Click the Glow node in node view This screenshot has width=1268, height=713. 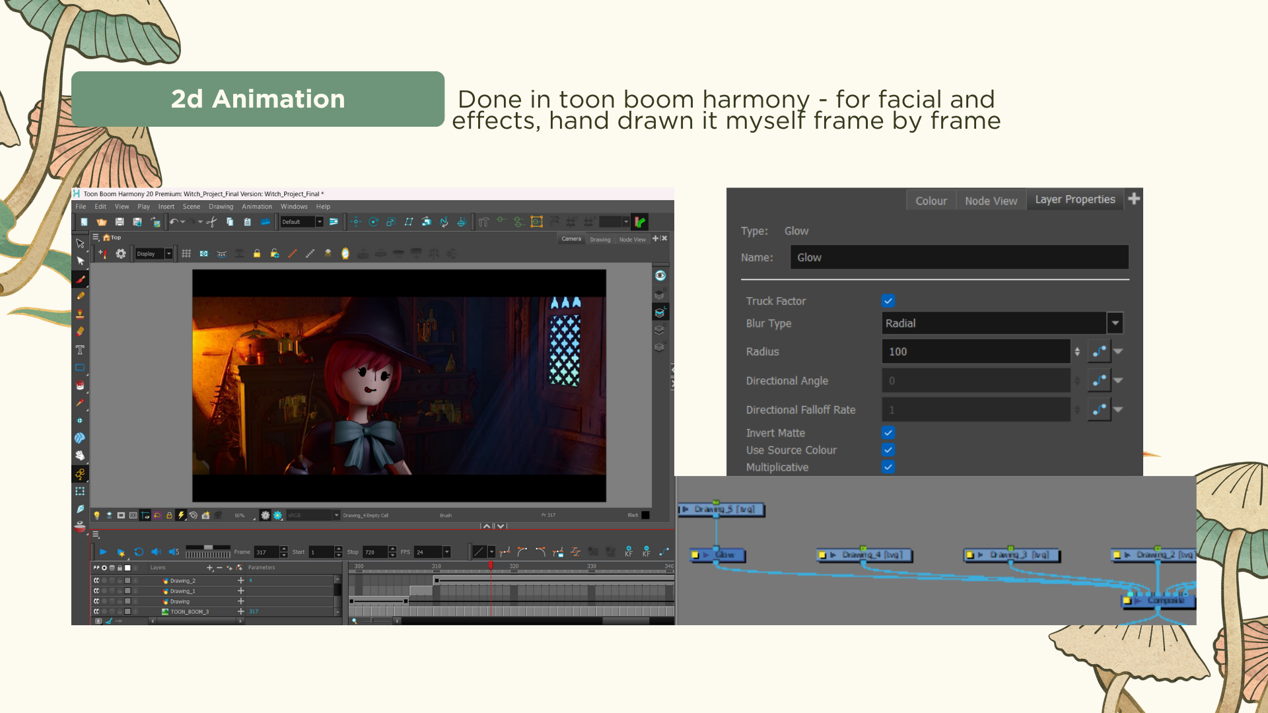(x=718, y=555)
